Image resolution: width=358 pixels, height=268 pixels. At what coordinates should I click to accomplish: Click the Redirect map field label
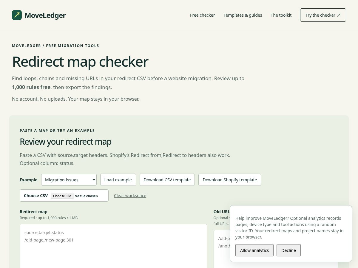pyautogui.click(x=33, y=212)
